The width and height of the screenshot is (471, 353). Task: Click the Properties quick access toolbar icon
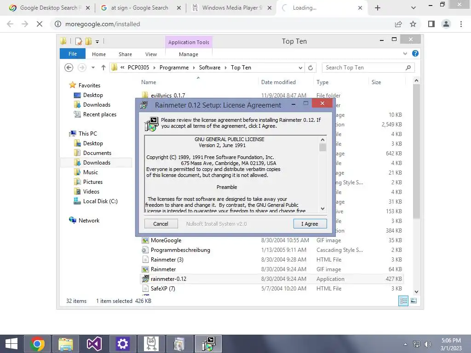[x=79, y=41]
